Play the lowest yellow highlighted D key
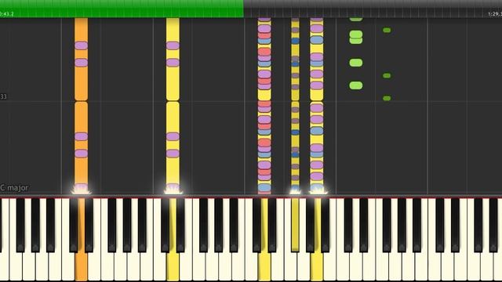 pos(173,240)
